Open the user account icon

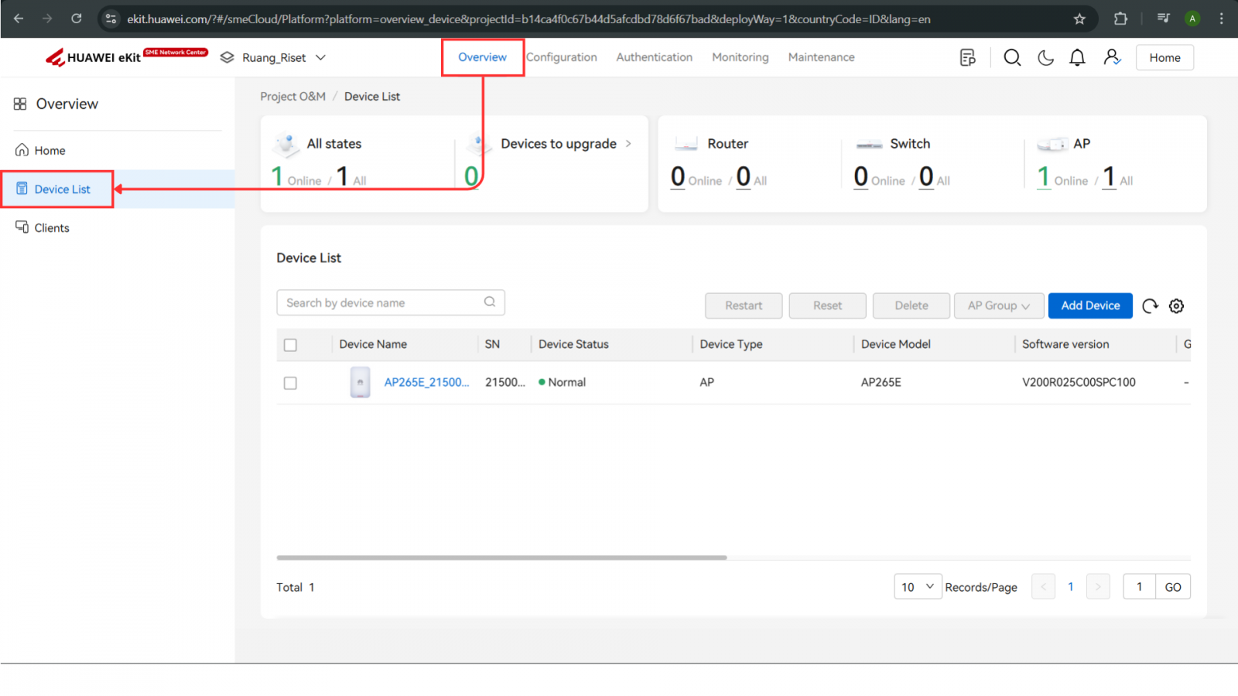click(1112, 58)
